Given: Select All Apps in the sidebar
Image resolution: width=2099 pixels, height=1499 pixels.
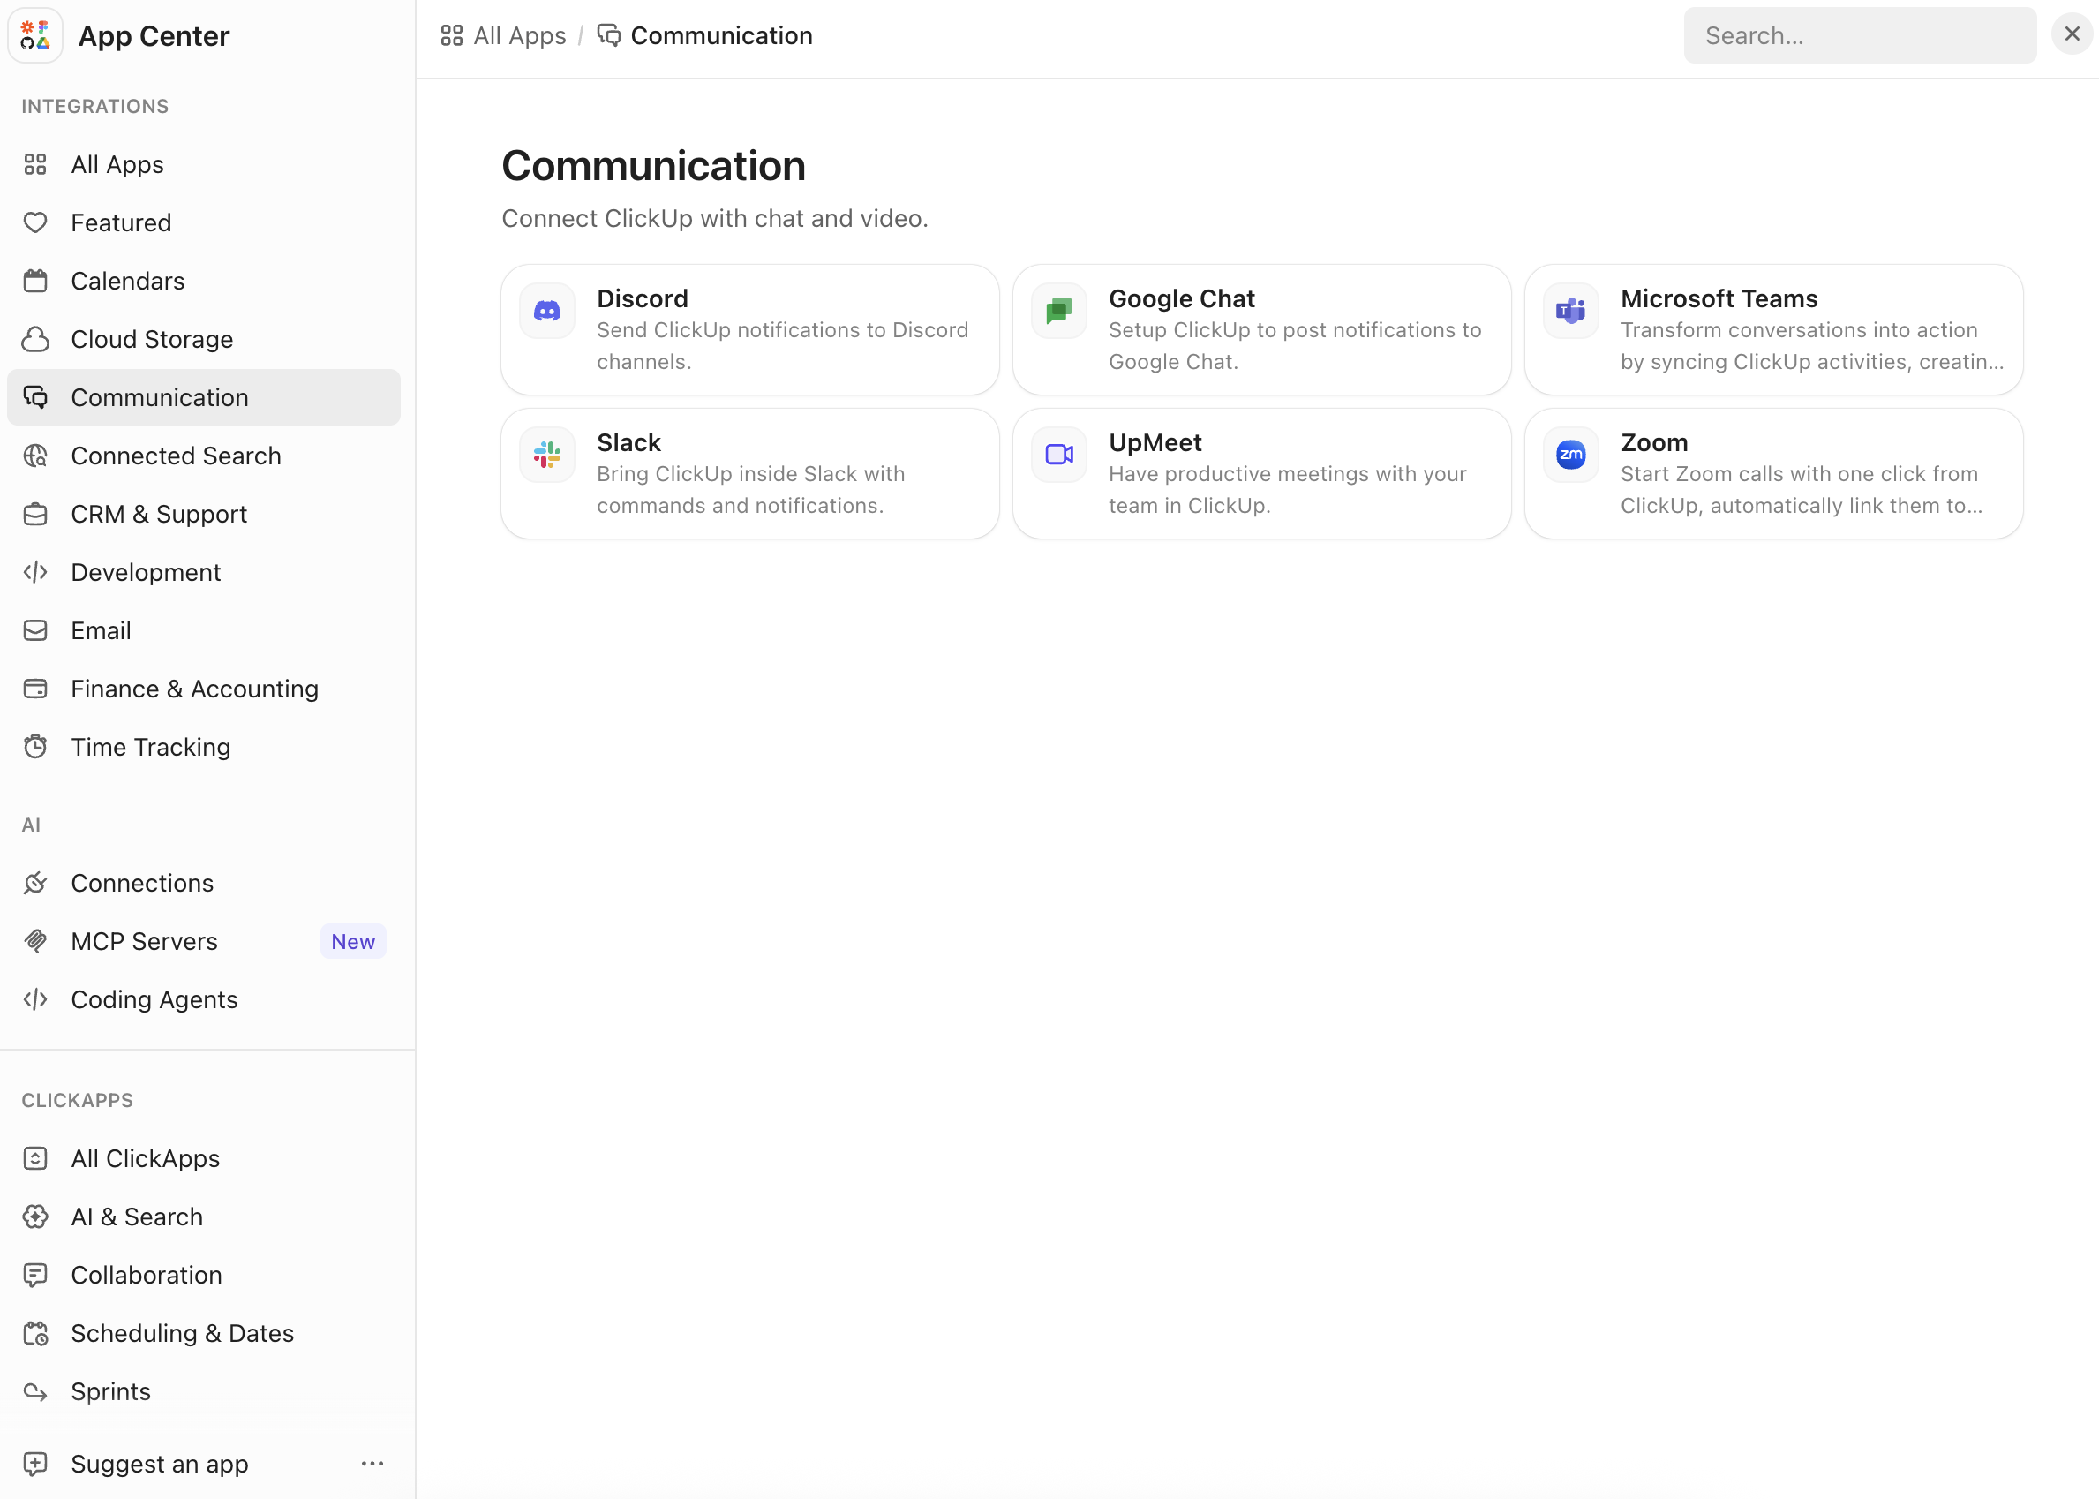Looking at the screenshot, I should (x=204, y=164).
